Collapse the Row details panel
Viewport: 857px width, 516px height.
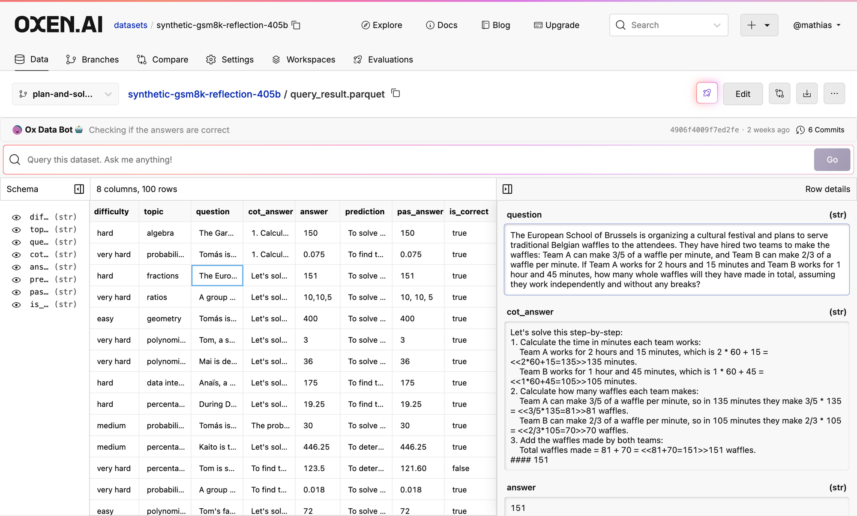click(507, 189)
